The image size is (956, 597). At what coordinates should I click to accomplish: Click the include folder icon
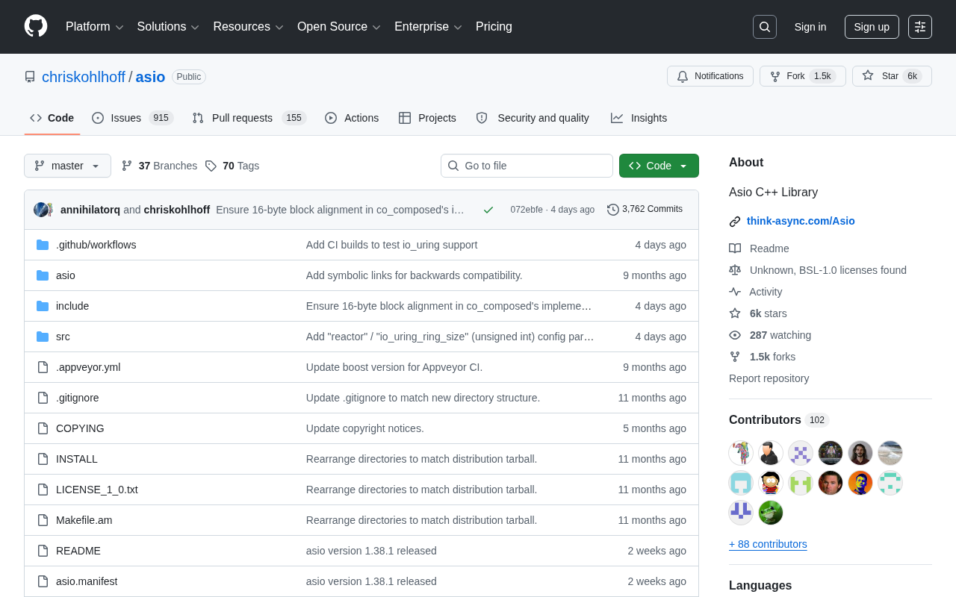coord(43,306)
